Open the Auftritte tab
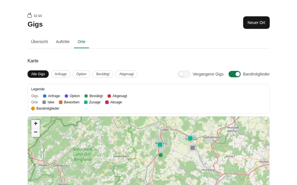This screenshot has height=185, width=297. click(x=63, y=42)
